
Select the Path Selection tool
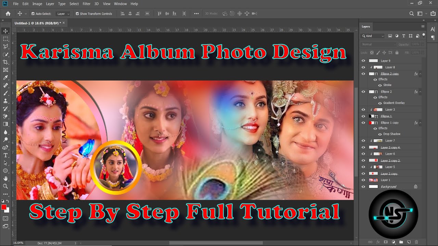point(5,163)
